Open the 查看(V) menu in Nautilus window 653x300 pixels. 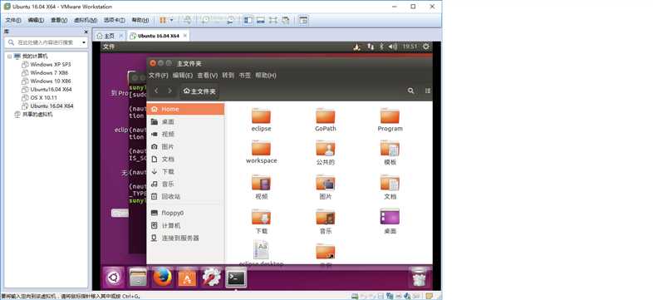click(x=208, y=76)
